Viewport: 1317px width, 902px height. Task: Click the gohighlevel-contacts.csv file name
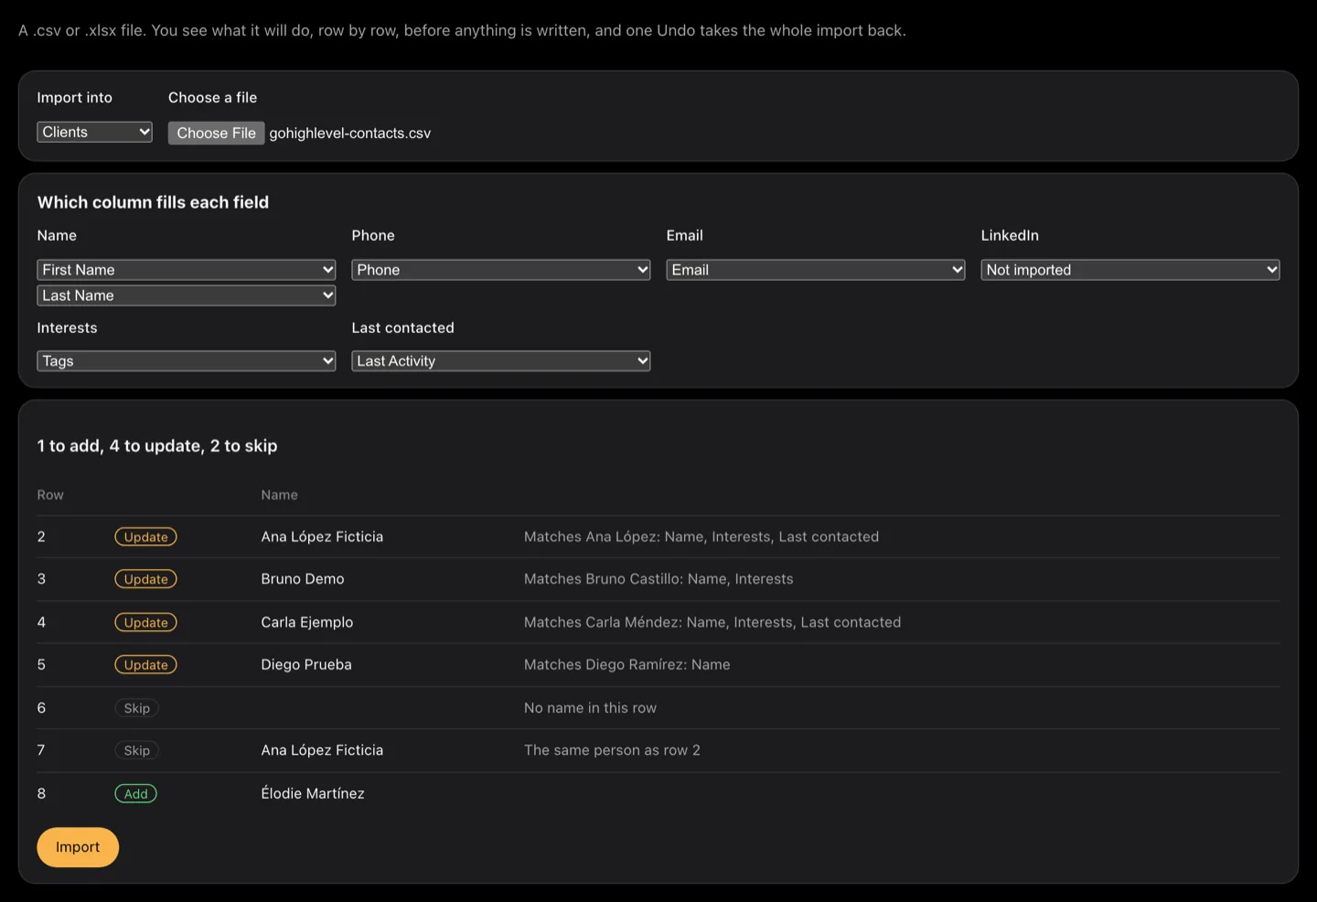350,134
